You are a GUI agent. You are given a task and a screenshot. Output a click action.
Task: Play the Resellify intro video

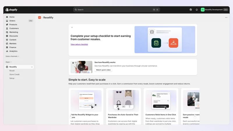click(82, 67)
